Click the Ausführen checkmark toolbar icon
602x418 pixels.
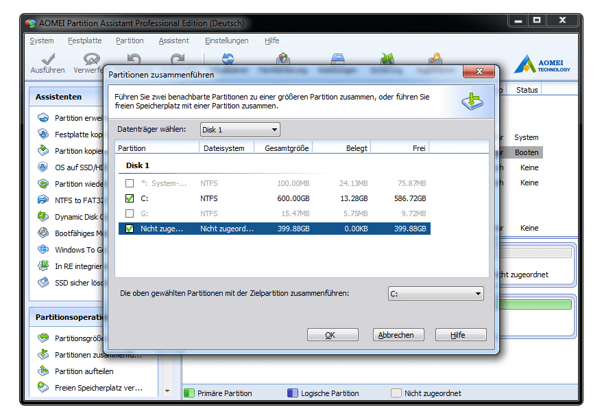tap(48, 59)
